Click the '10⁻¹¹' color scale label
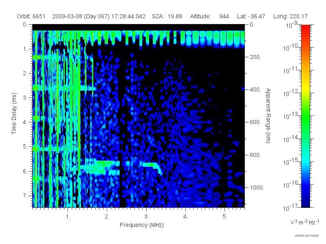326x244 pixels. click(x=291, y=70)
